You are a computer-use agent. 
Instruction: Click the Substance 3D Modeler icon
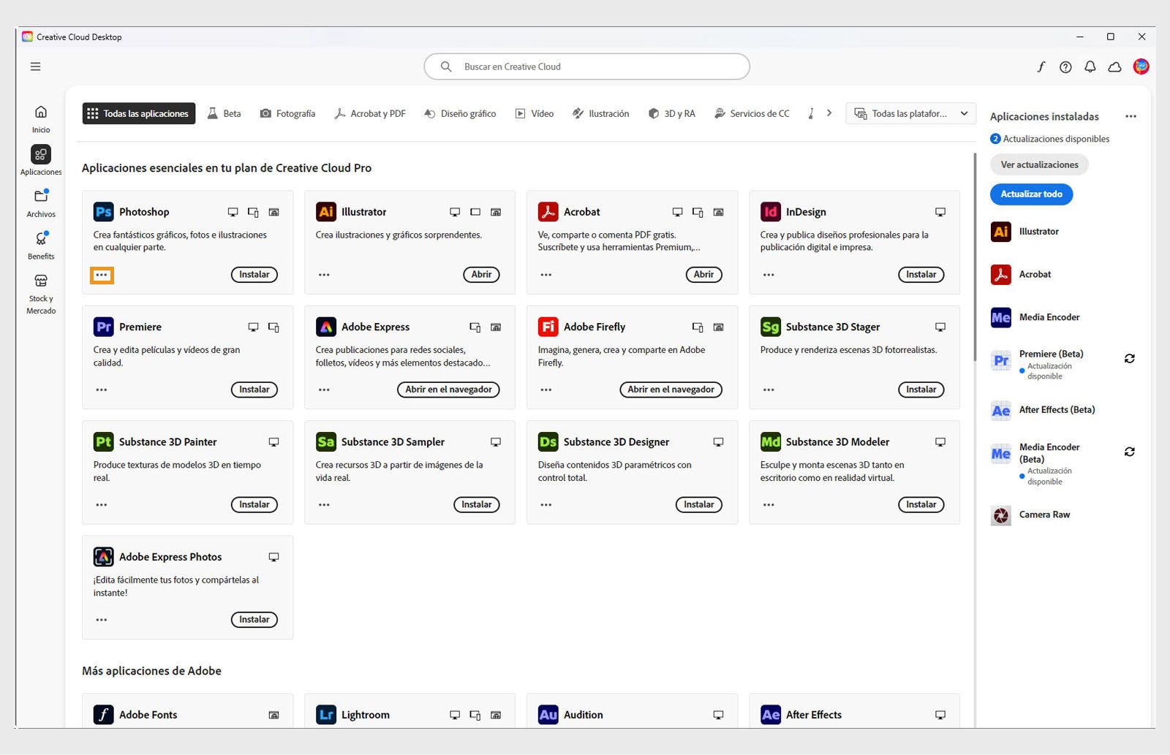(x=770, y=441)
